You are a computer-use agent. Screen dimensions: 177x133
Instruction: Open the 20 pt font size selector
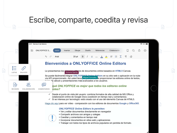click(x=76, y=57)
